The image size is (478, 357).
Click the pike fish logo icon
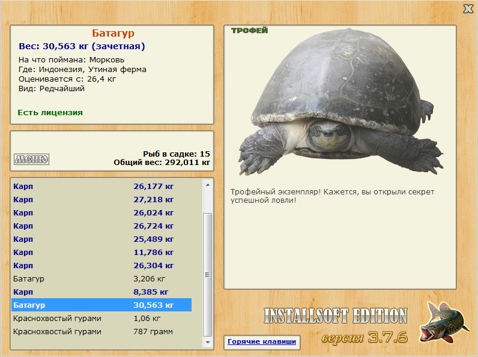(443, 323)
